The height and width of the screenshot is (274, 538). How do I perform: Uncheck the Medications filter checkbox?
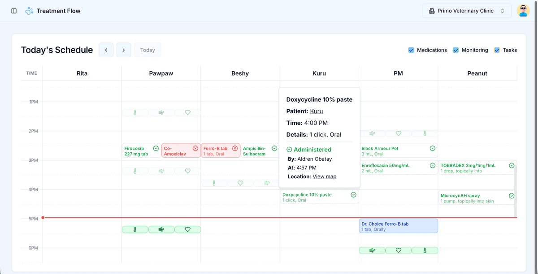411,50
